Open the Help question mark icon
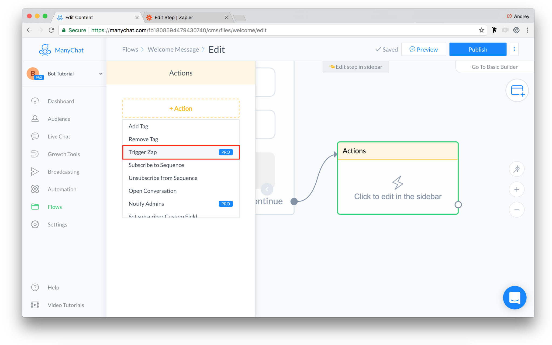 35,287
